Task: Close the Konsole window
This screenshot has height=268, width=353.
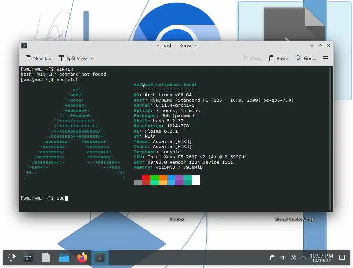Action: 328,45
